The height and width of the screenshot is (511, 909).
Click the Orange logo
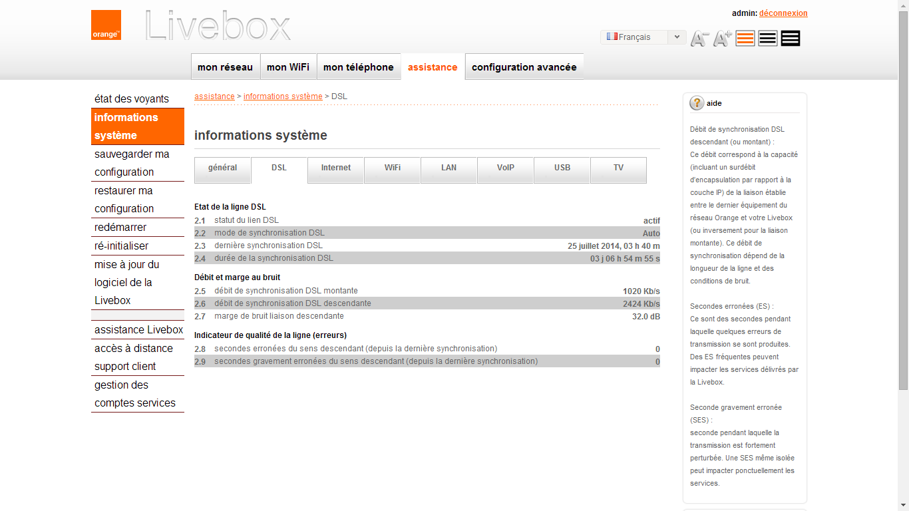point(106,25)
